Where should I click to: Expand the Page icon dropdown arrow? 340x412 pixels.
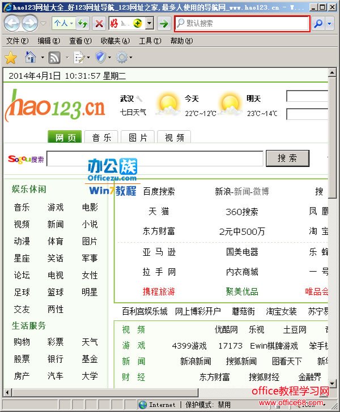[x=88, y=57]
